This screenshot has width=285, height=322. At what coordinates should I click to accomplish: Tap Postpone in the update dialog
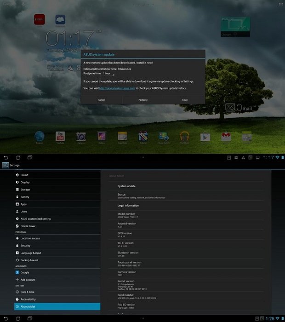click(x=143, y=100)
